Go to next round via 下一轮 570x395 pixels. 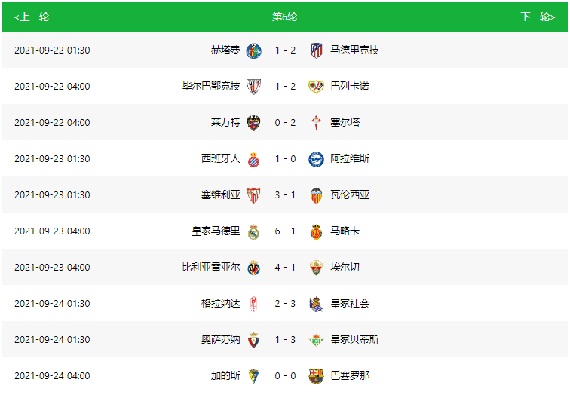click(538, 17)
